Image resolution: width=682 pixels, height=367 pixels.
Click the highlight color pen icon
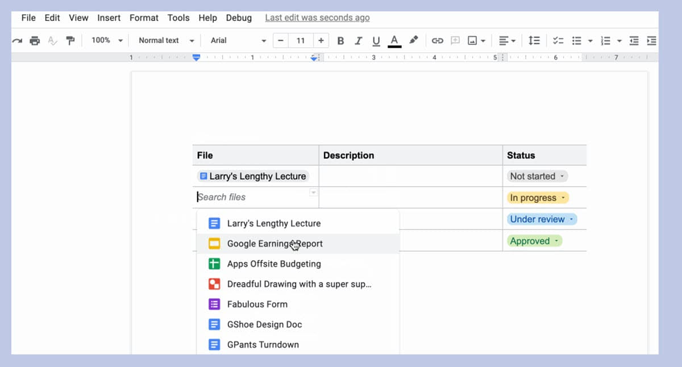[413, 40]
